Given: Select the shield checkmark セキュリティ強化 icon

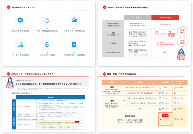Looking at the screenshot, I should click(x=47, y=44).
